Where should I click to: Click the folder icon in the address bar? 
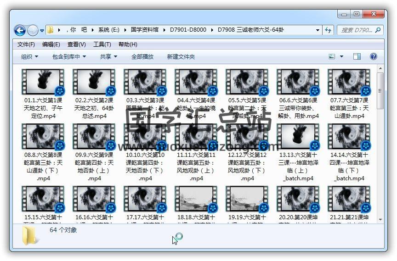[x=51, y=30]
